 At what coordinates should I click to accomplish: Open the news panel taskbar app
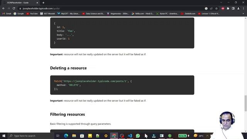[162, 136]
